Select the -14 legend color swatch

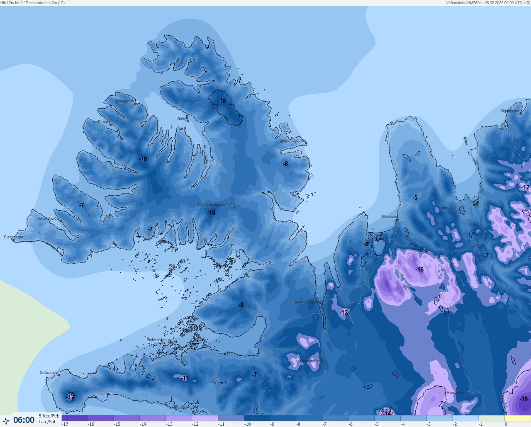[153, 418]
